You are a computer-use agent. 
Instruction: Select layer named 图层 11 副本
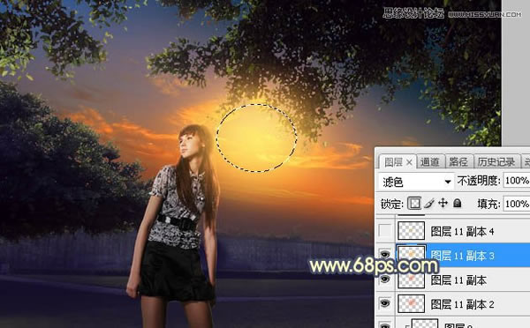pos(458,280)
